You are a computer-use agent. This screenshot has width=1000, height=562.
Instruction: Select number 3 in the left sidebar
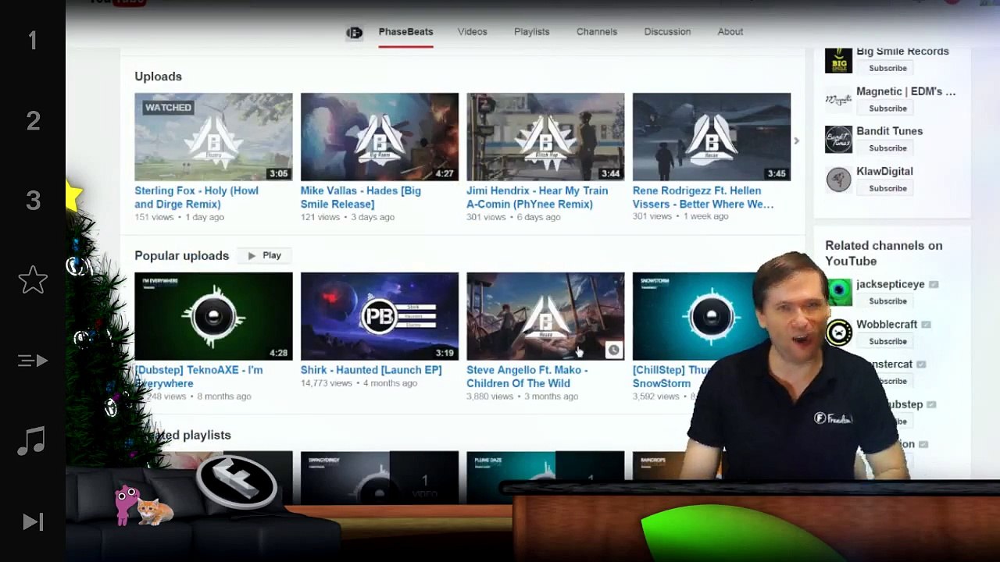[33, 201]
